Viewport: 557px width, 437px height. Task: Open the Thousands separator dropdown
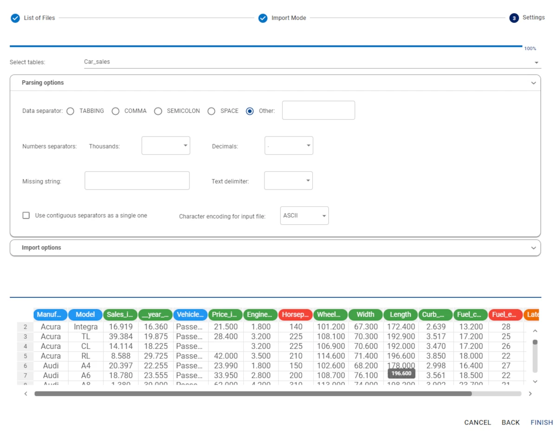[166, 145]
